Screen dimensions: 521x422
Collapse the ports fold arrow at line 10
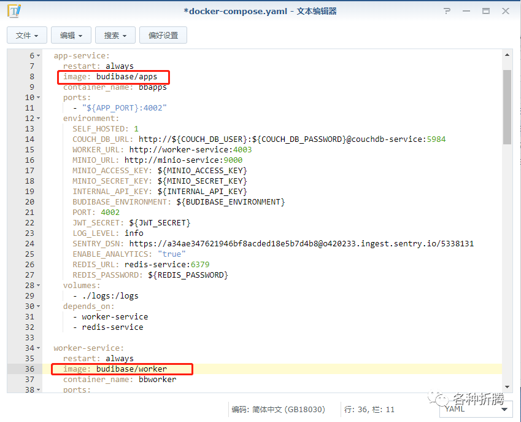[39, 98]
